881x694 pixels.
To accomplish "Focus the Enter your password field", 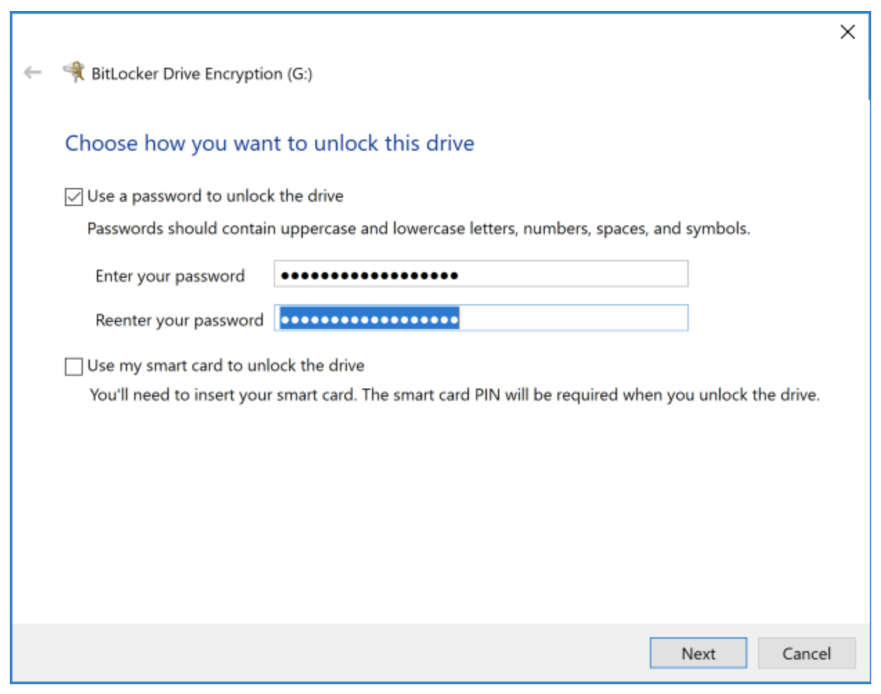I will 481,274.
